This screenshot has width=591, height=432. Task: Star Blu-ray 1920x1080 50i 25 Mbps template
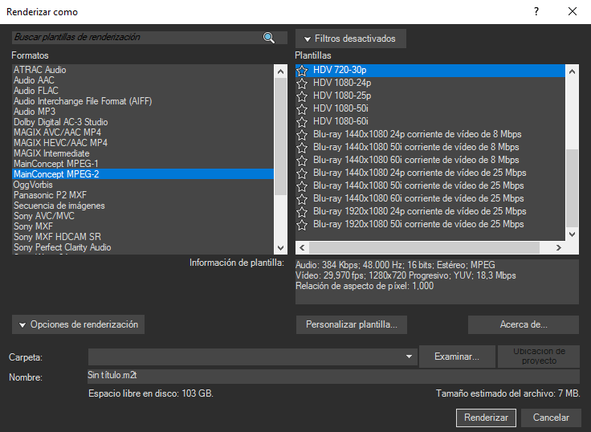pos(302,224)
